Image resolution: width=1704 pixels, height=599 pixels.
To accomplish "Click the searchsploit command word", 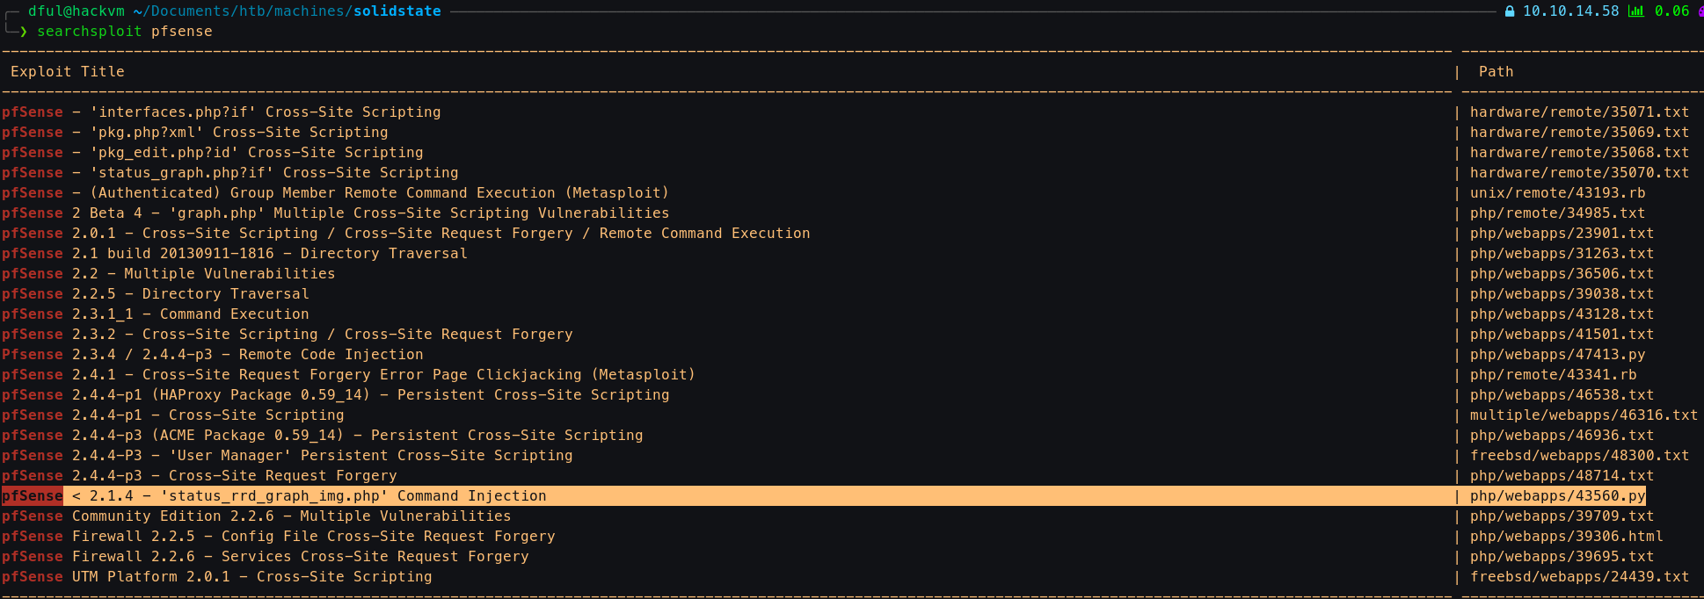I will 90,32.
